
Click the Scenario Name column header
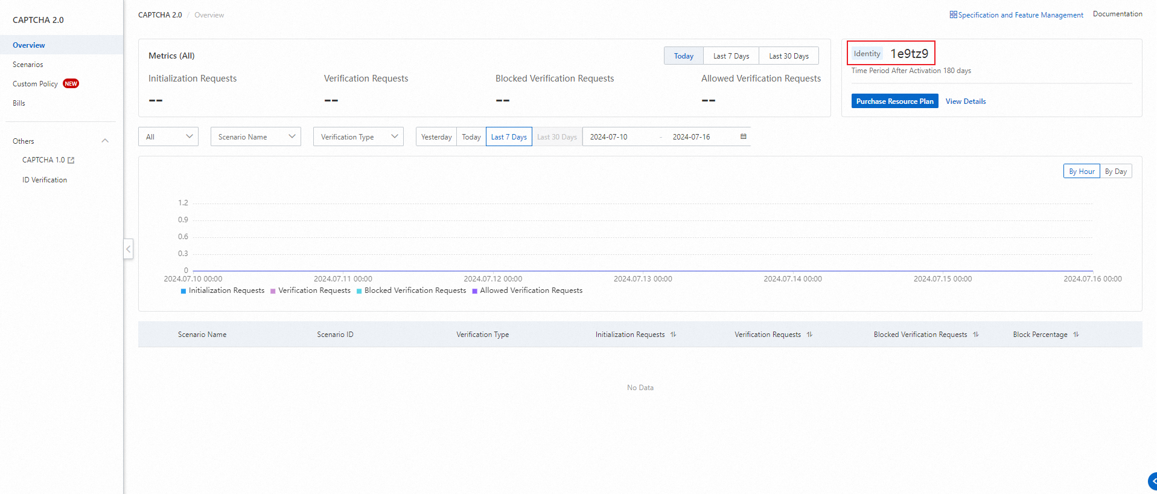tap(202, 335)
